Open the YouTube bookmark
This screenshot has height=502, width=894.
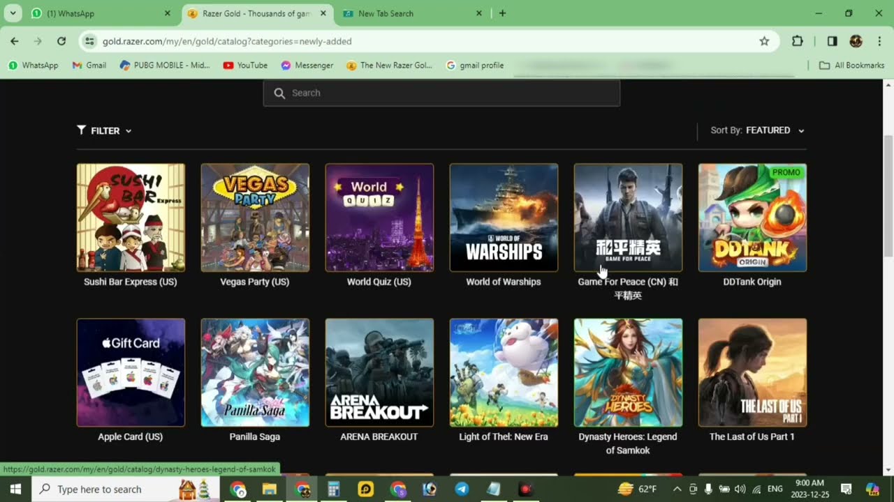pyautogui.click(x=245, y=65)
